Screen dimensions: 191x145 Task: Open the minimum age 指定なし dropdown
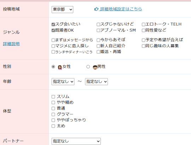63,82
